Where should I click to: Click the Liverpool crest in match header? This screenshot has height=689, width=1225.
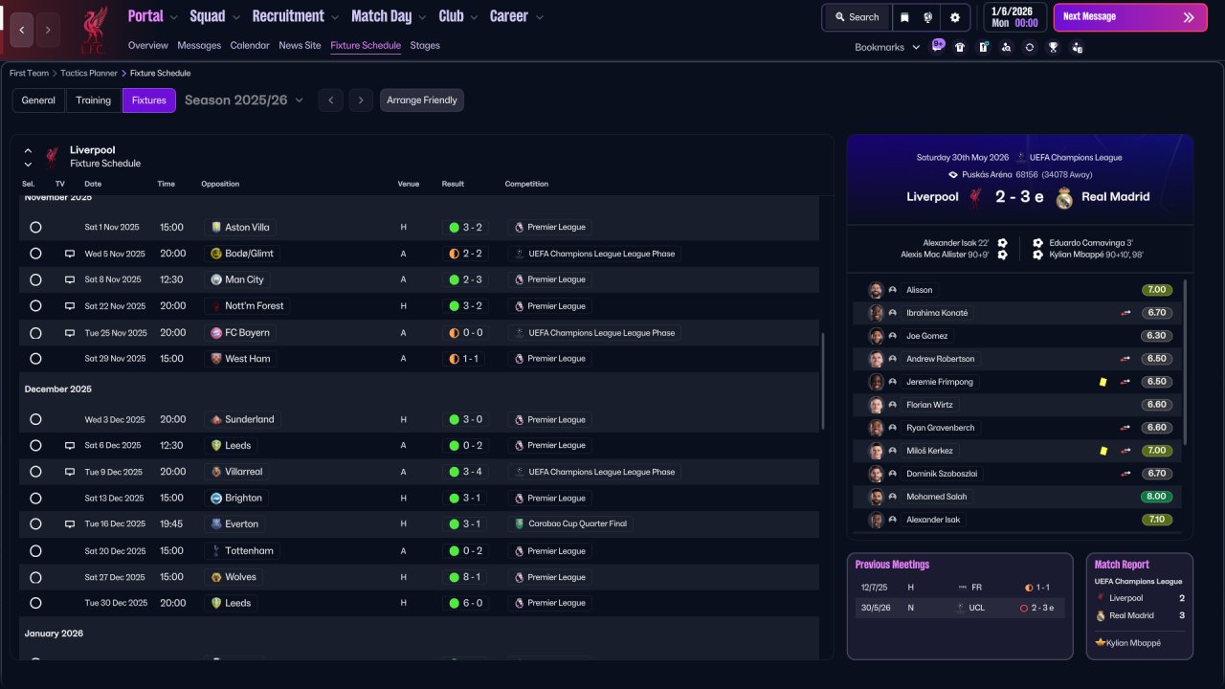pyautogui.click(x=975, y=198)
